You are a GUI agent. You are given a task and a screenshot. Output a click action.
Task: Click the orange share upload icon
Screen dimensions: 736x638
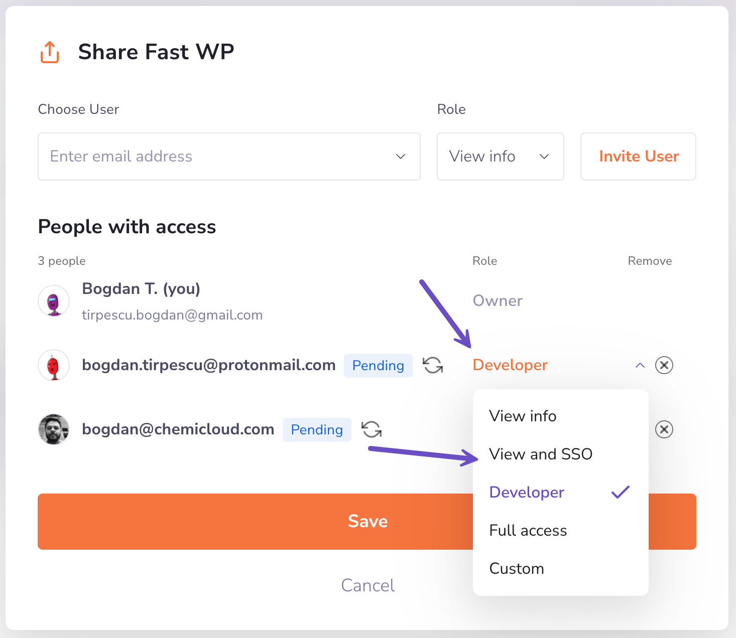tap(50, 52)
